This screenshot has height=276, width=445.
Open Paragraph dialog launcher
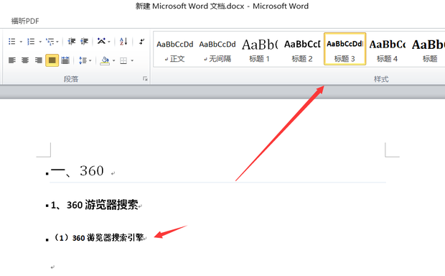click(x=145, y=79)
